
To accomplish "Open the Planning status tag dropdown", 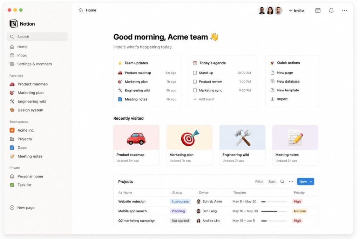I will click(178, 211).
